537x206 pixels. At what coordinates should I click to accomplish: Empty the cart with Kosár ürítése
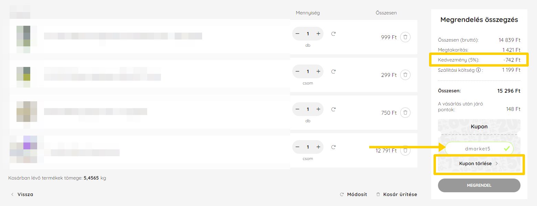click(397, 194)
